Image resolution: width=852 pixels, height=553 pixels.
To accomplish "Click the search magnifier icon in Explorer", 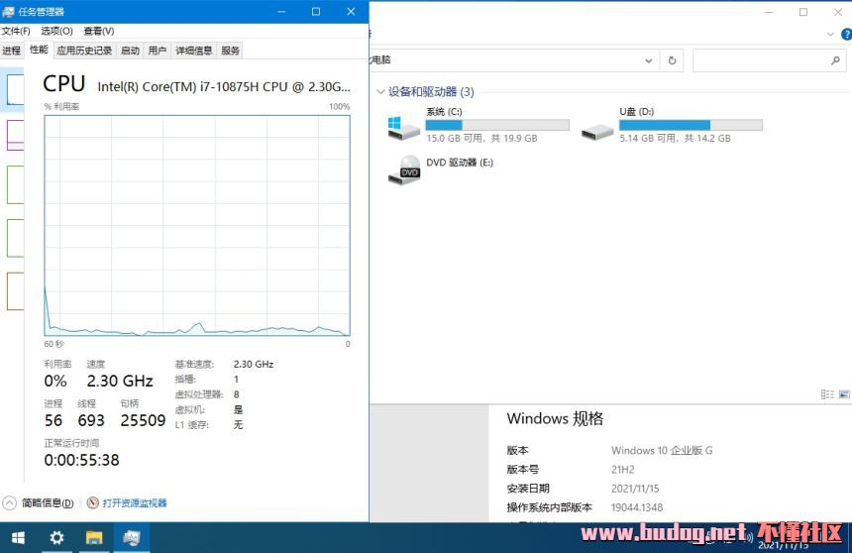I will 835,60.
